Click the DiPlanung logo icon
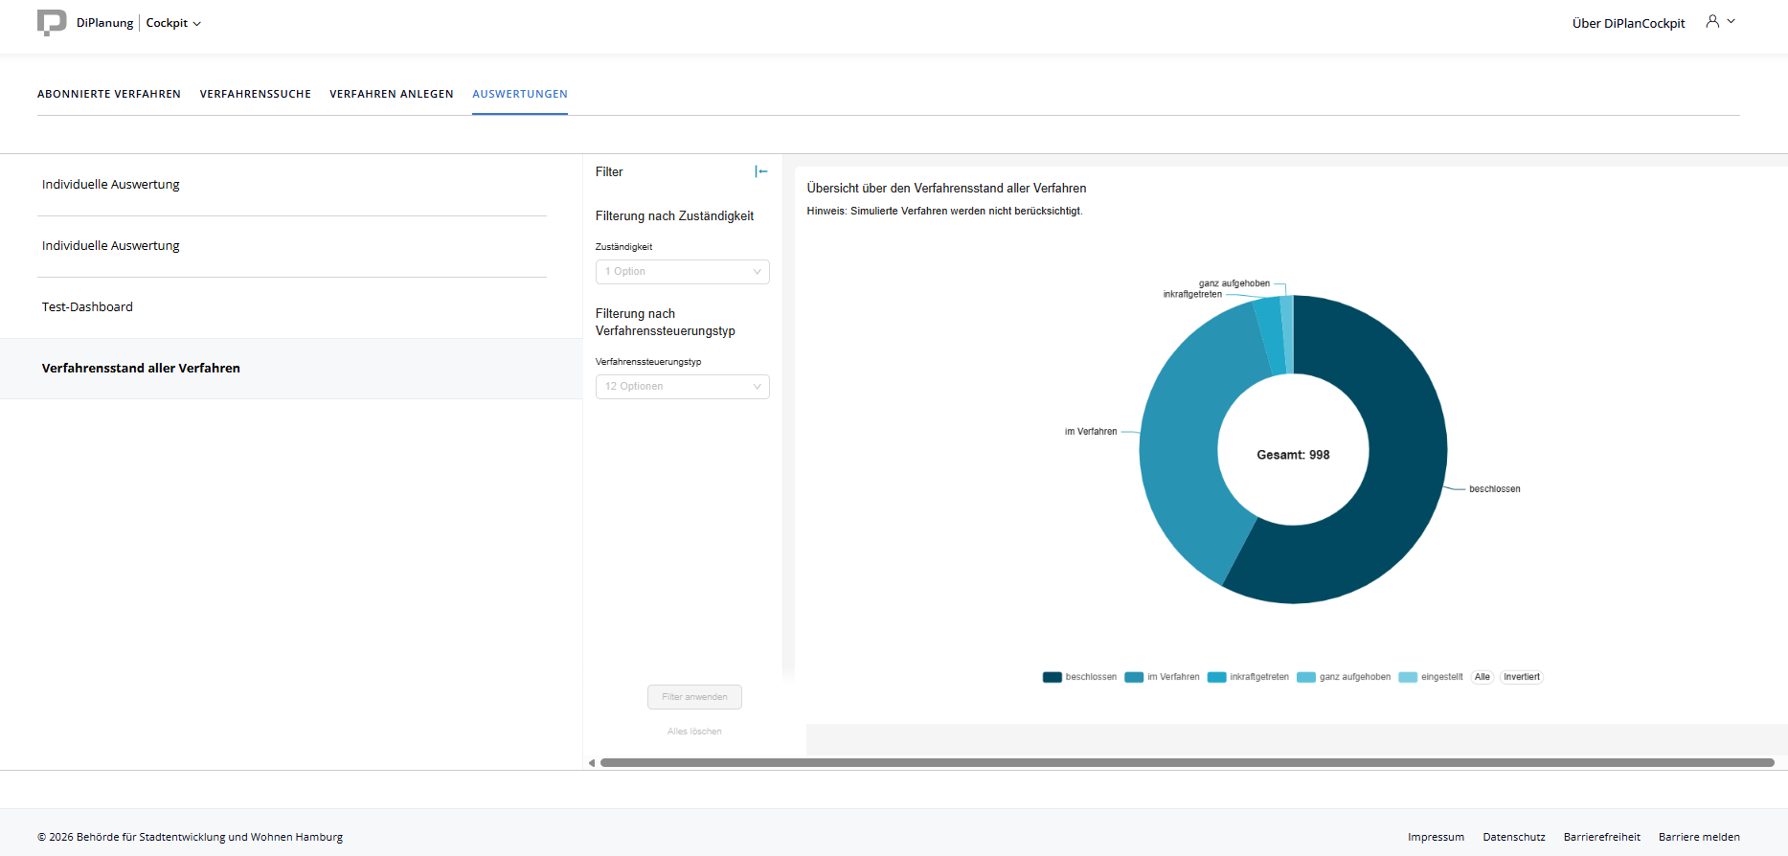 (x=52, y=22)
